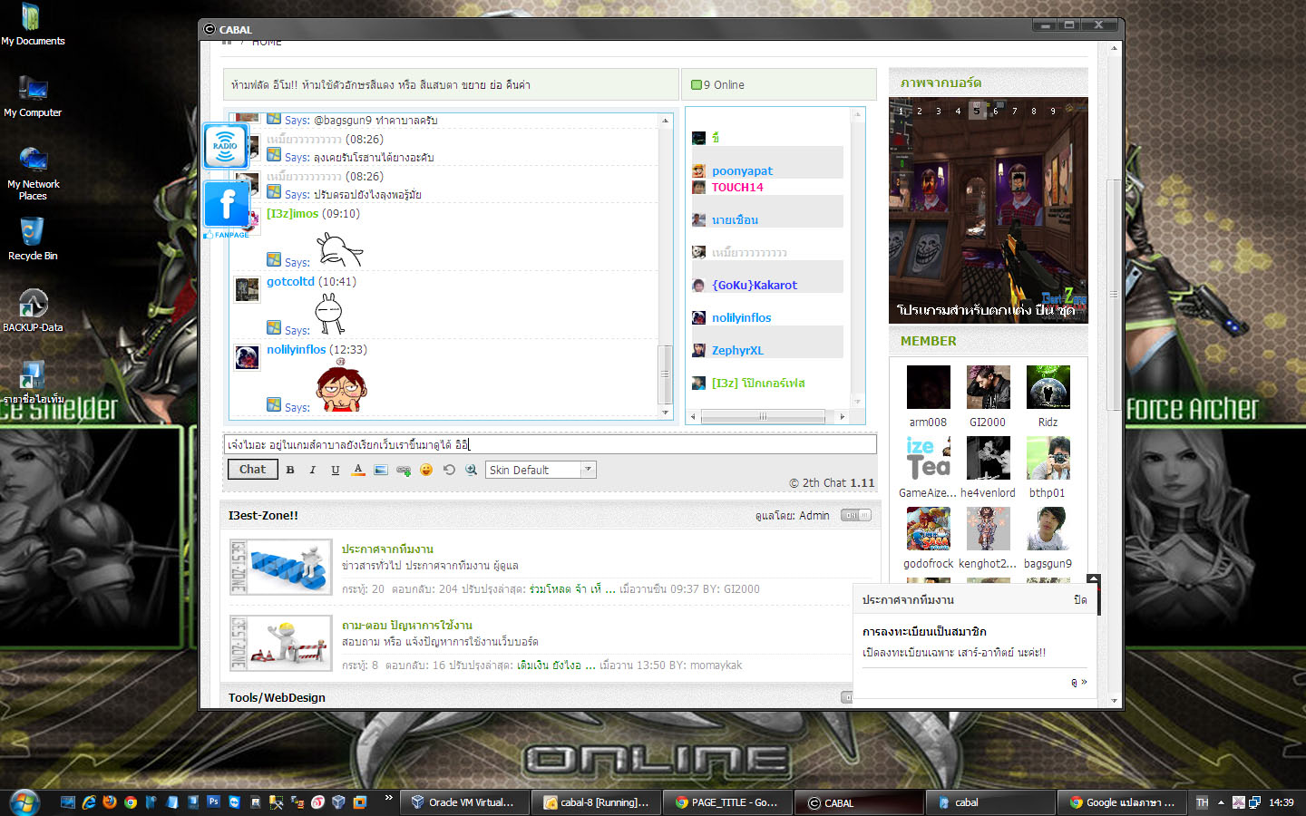Image resolution: width=1306 pixels, height=816 pixels.
Task: Open GI2000 member avatar
Action: click(x=989, y=387)
